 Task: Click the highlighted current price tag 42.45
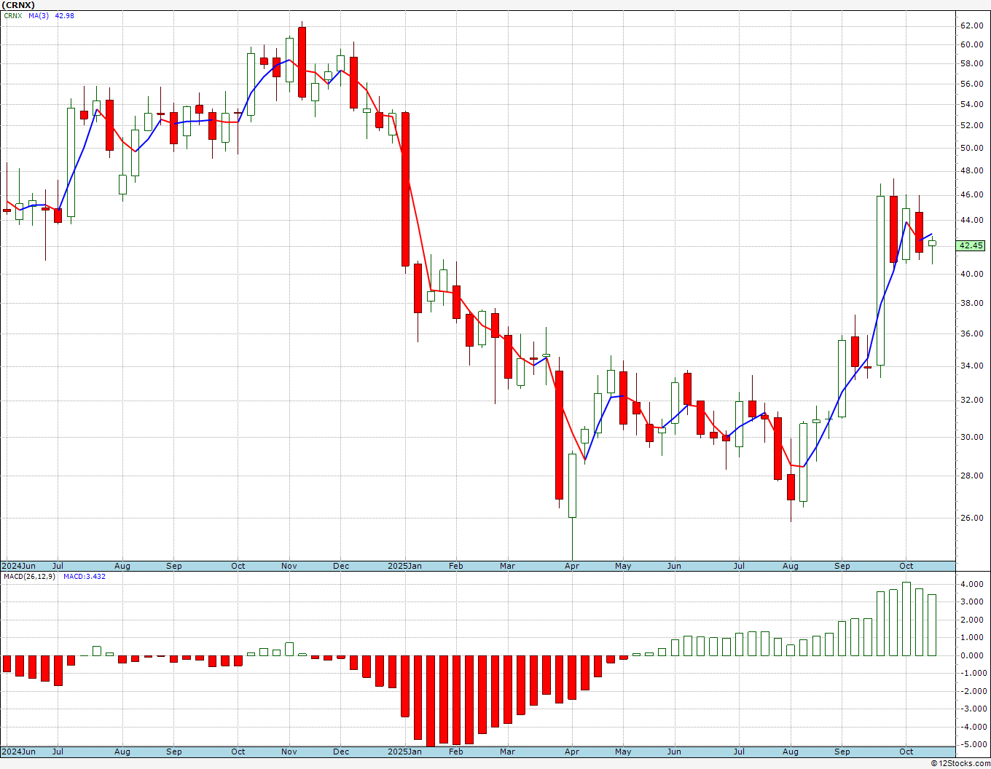(971, 245)
